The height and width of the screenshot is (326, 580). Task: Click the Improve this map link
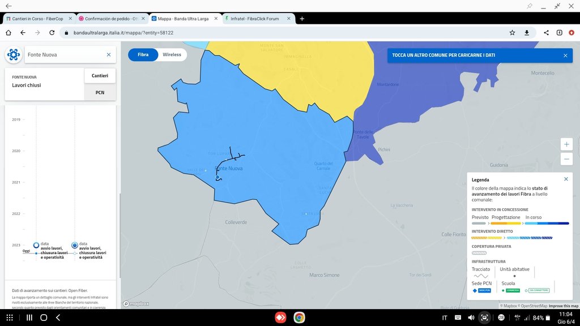click(x=563, y=306)
